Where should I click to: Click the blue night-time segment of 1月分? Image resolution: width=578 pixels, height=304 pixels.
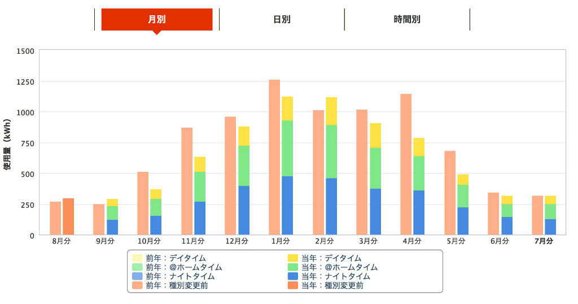[x=287, y=206]
